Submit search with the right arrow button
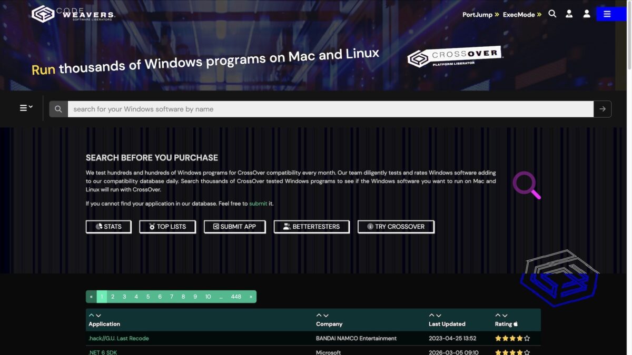The width and height of the screenshot is (632, 355). point(603,109)
